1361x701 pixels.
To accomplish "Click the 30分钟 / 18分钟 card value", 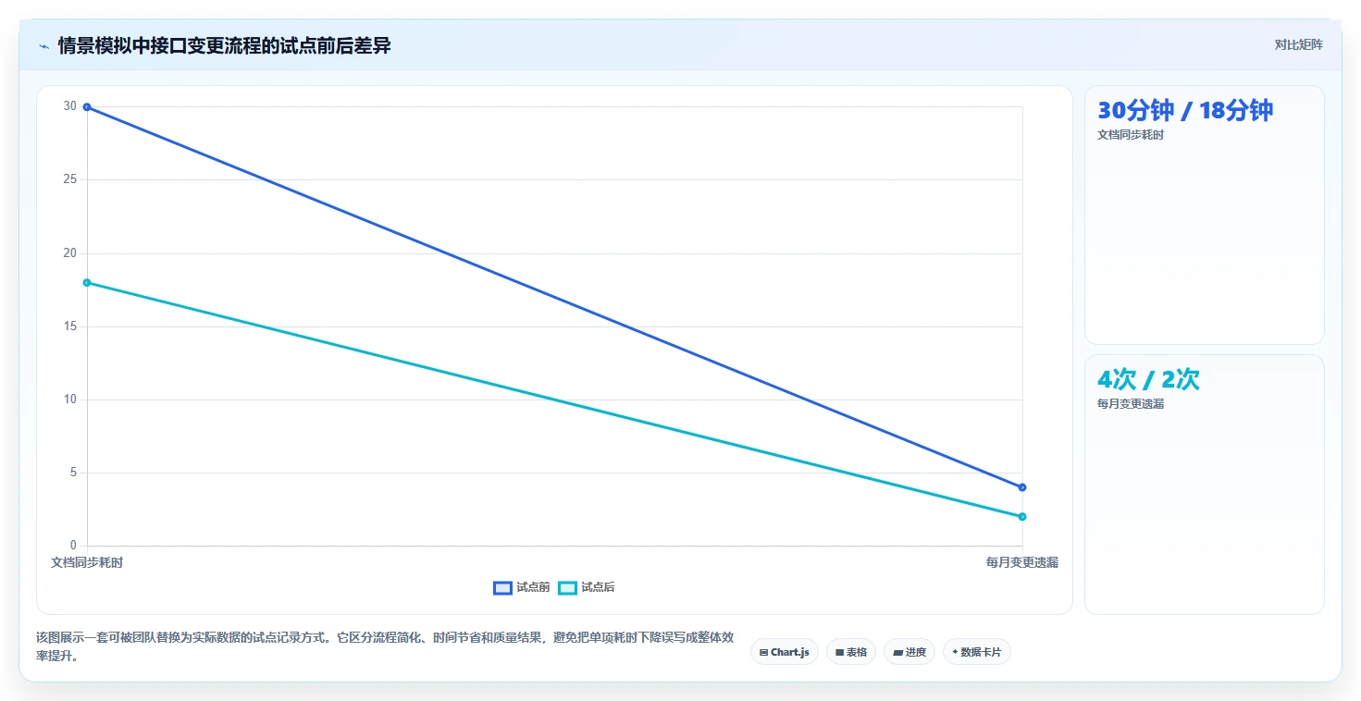I will pyautogui.click(x=1185, y=110).
